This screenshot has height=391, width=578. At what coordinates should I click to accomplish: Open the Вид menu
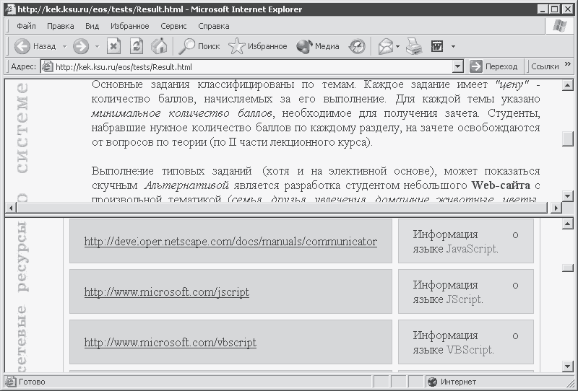92,26
